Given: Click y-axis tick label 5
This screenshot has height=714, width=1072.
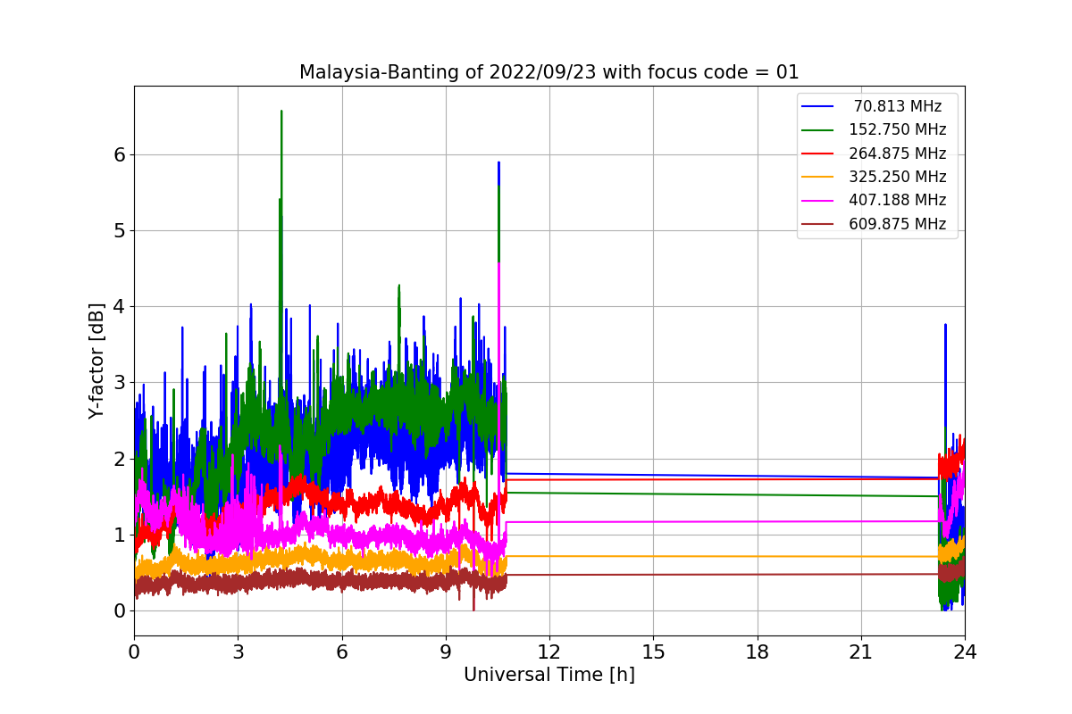Looking at the screenshot, I should pos(120,230).
